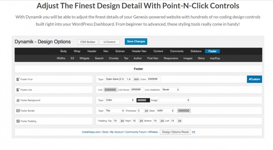Switch to the Header Nav tab

click(x=139, y=51)
